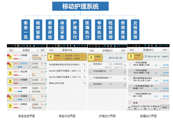Screen dimensions: 173x121
Task: Click the red icon after 入院天数 234天
Action: pos(82,56)
